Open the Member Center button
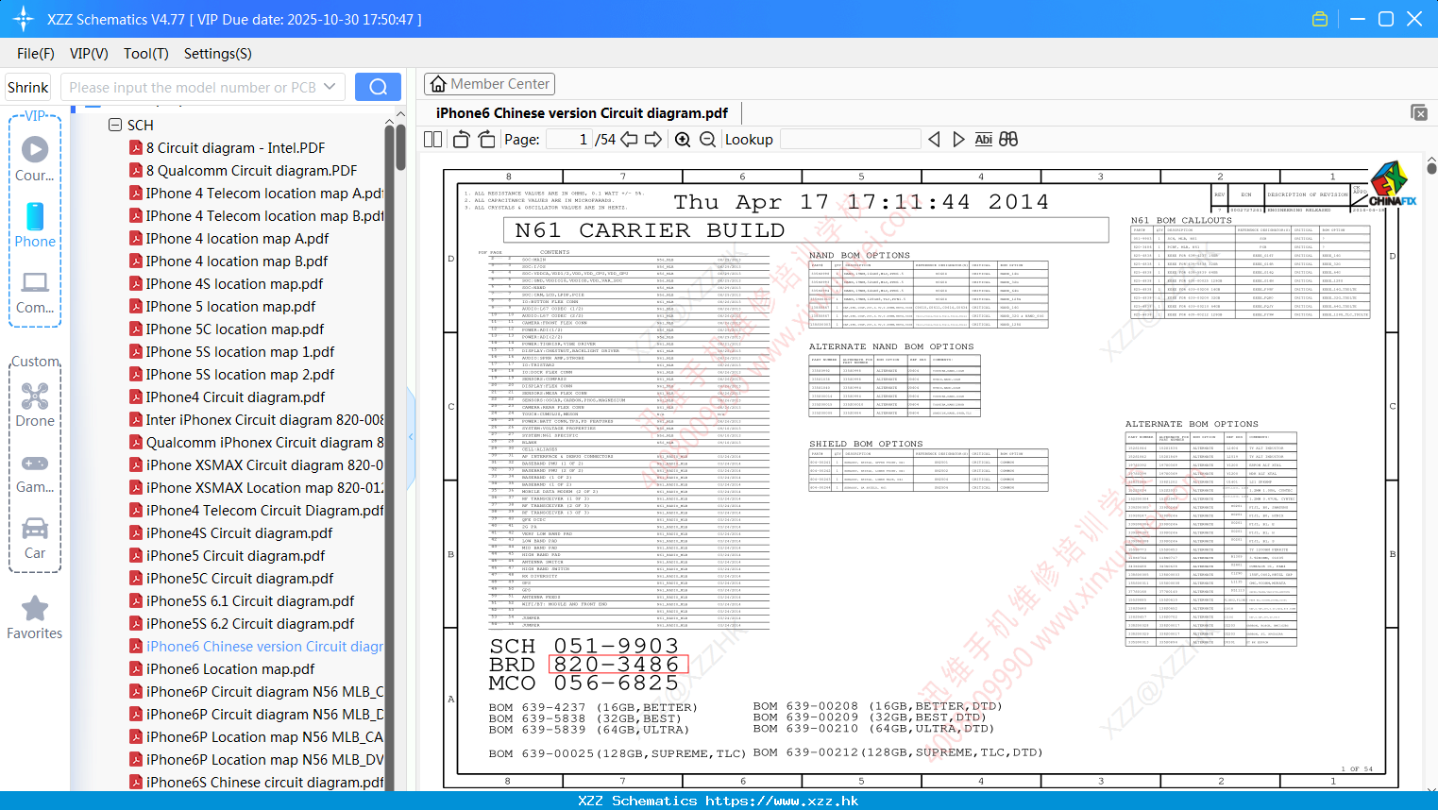Viewport: 1438px width, 810px height. coord(489,84)
